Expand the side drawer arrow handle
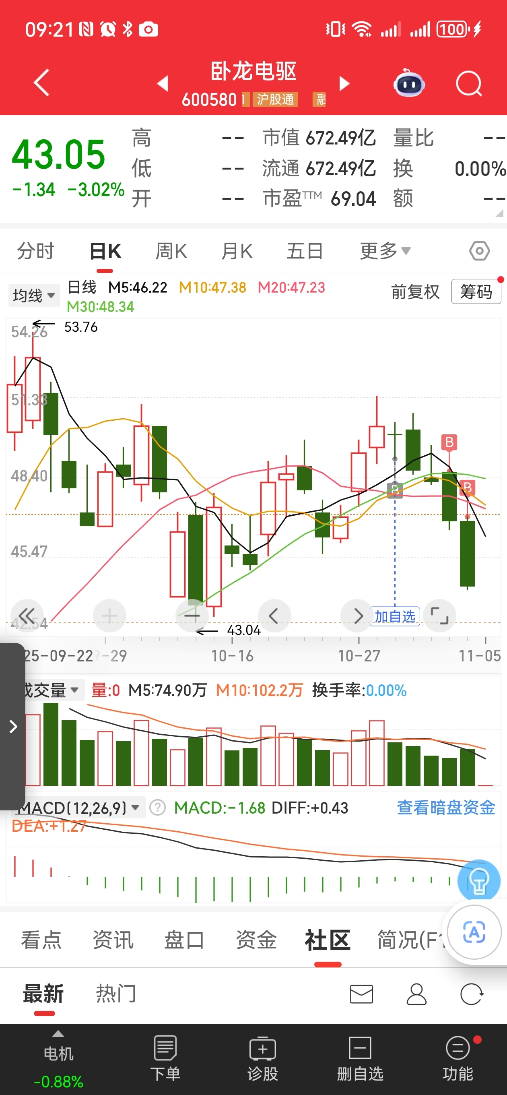 13,726
